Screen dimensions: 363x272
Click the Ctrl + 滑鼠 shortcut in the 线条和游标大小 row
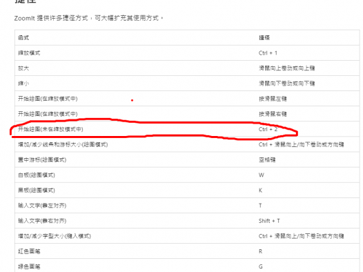click(301, 144)
